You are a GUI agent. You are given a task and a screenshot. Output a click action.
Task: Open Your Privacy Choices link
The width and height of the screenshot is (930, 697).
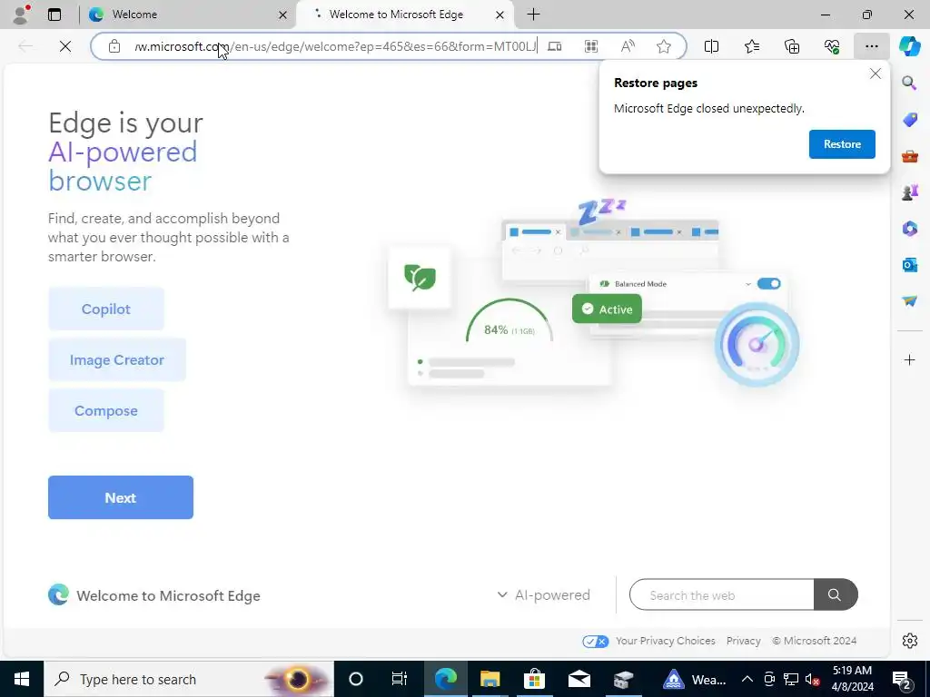tap(665, 641)
